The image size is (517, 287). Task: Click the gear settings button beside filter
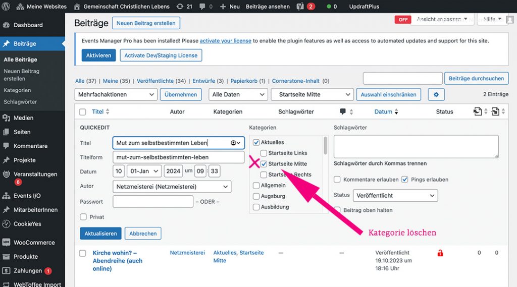(x=436, y=94)
